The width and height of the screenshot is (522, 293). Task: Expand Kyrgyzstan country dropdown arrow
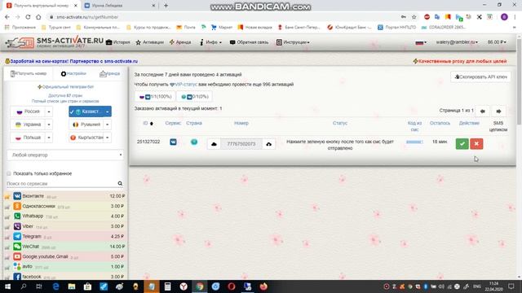point(107,138)
